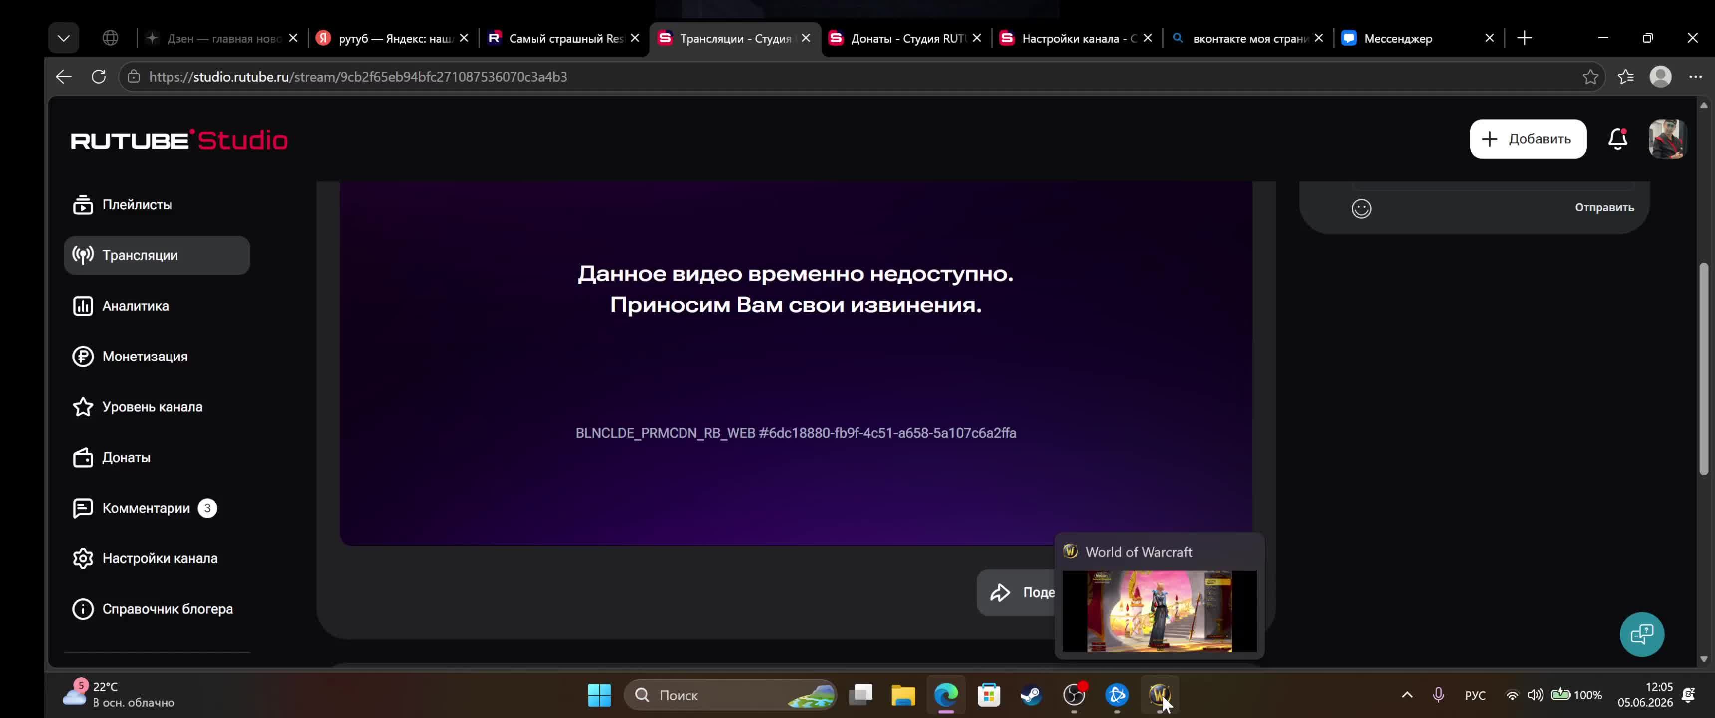Click the Добавить button
This screenshot has height=718, width=1715.
point(1528,139)
